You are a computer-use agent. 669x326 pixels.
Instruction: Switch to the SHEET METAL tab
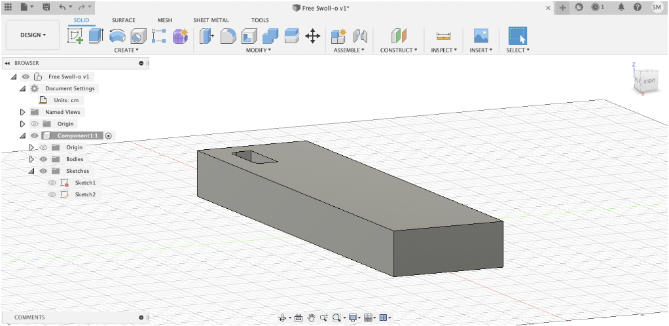tap(211, 20)
